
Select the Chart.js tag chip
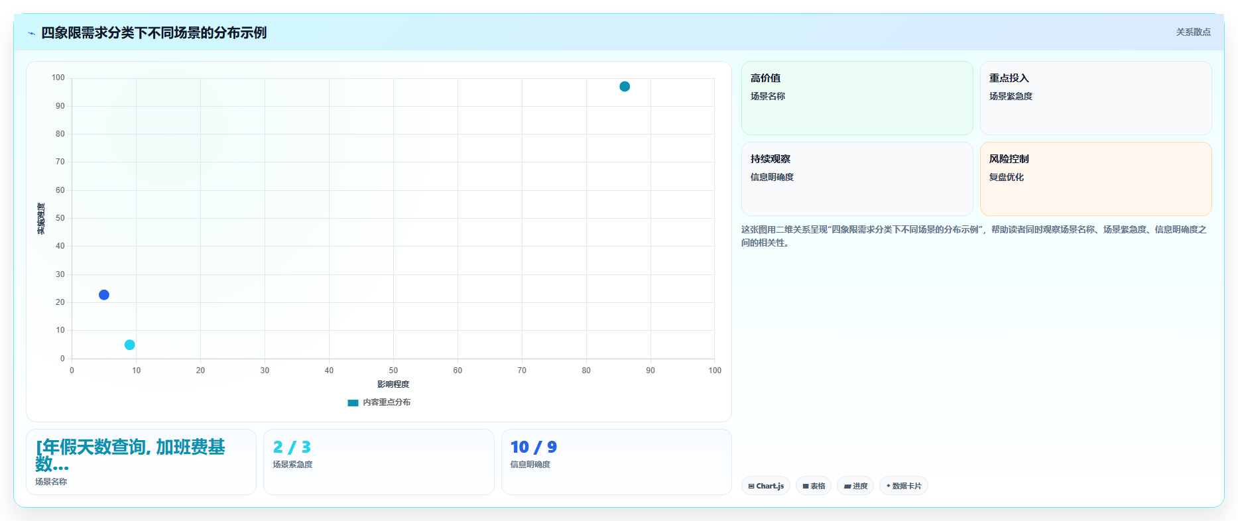click(x=766, y=486)
